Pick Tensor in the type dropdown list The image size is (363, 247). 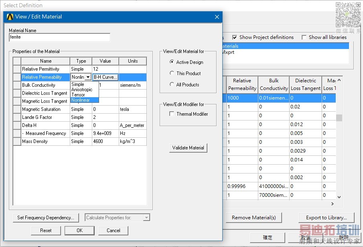[78, 95]
